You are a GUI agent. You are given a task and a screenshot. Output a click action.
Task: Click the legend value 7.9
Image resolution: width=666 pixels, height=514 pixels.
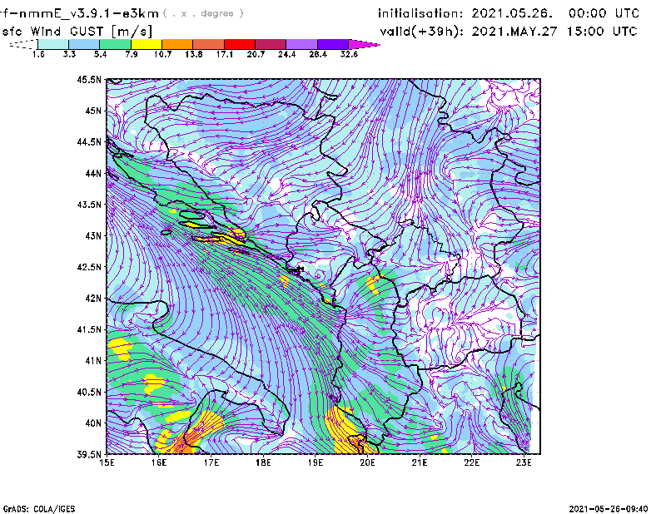click(x=132, y=54)
